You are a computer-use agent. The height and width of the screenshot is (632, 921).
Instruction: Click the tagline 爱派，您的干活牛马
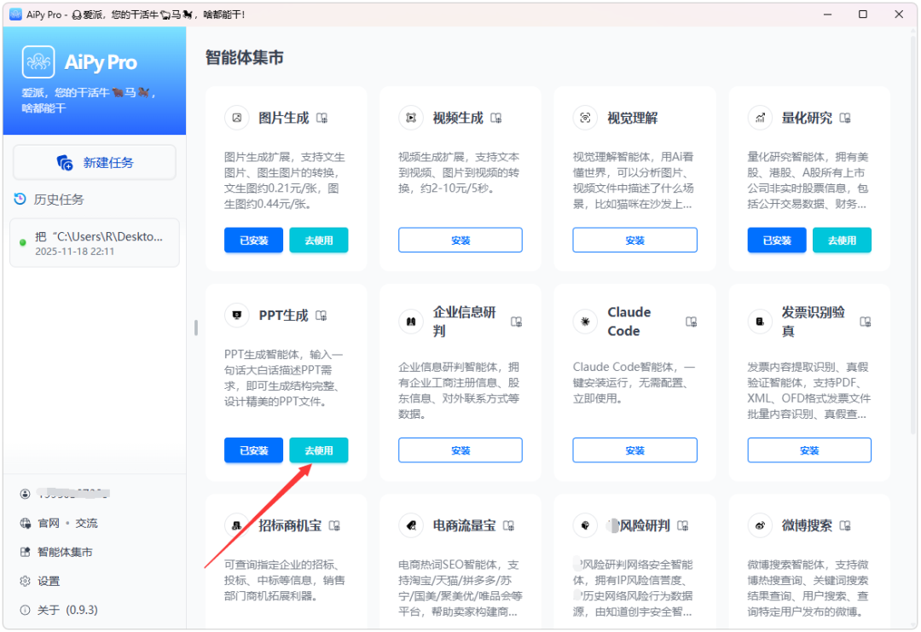pos(88,101)
